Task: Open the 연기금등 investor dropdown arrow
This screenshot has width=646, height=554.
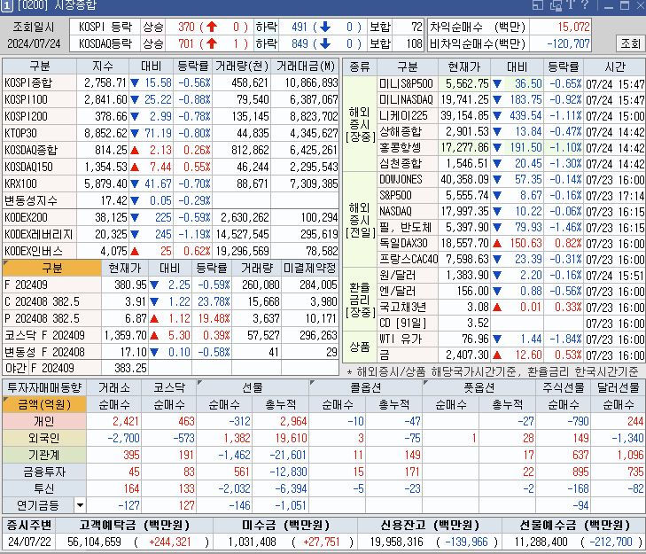Action: [x=81, y=505]
